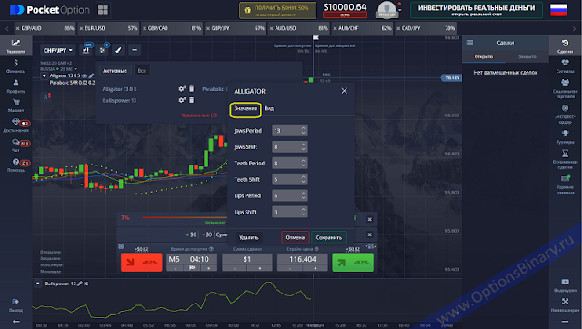Screen dimensions: 582x329
Task: Adjust Lips Shift stepper arrows
Action: pos(303,212)
